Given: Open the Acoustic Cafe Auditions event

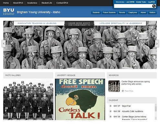Looking at the screenshot, I should [133, 111].
